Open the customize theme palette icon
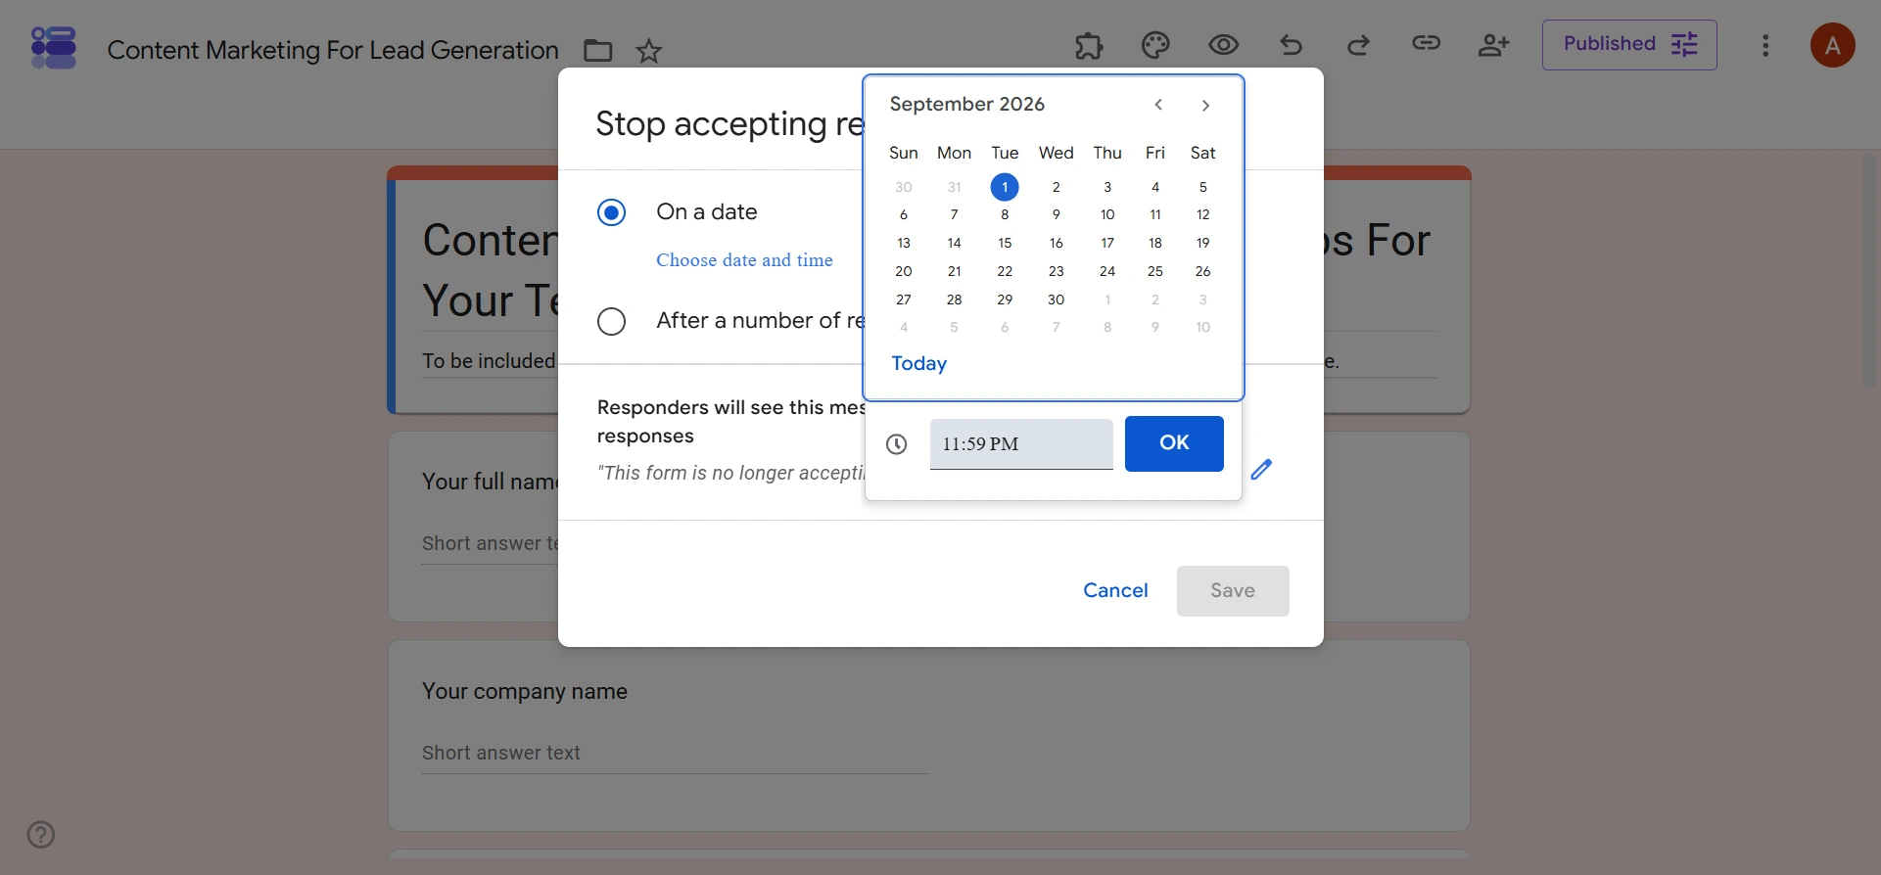Viewport: 1881px width, 875px height. click(x=1155, y=45)
